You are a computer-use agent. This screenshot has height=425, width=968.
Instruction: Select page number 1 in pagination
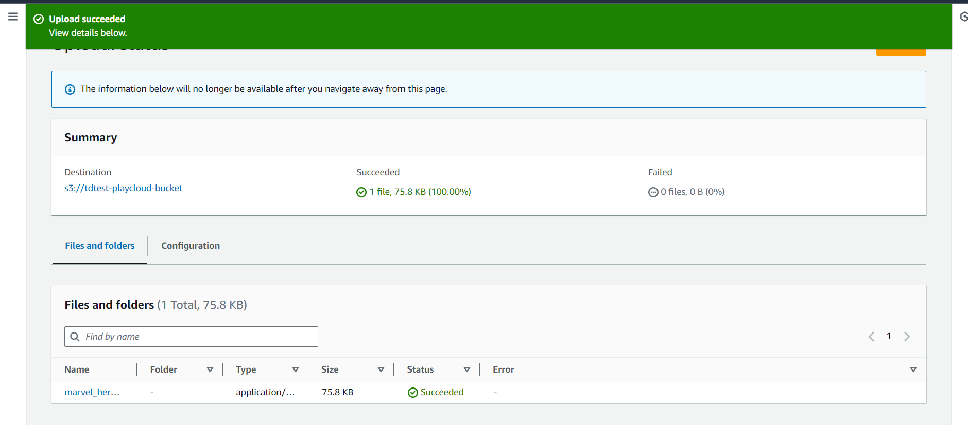point(889,336)
